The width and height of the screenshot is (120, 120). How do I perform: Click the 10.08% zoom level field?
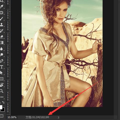[12, 117]
